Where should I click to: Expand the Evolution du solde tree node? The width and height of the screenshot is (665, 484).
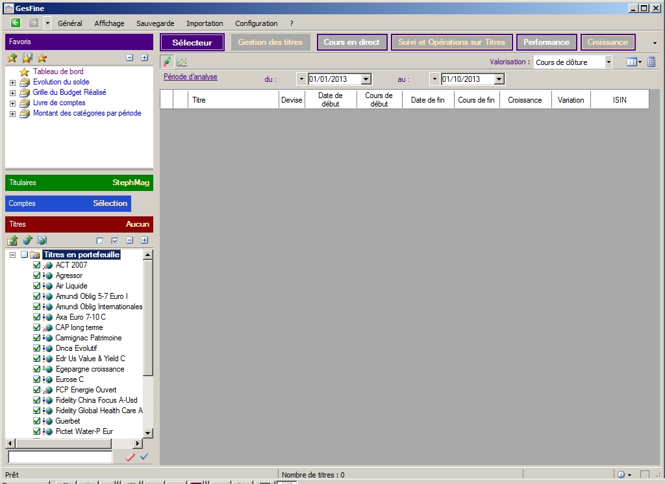pyautogui.click(x=13, y=83)
